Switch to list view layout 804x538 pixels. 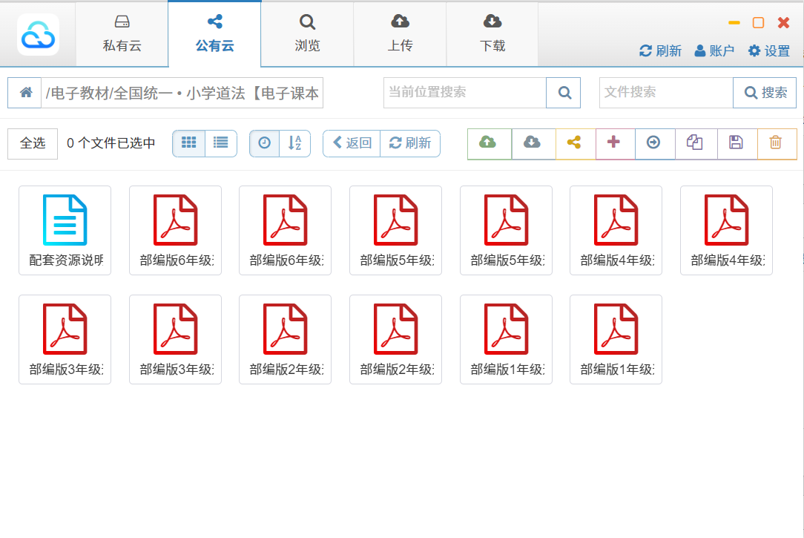[x=221, y=143]
